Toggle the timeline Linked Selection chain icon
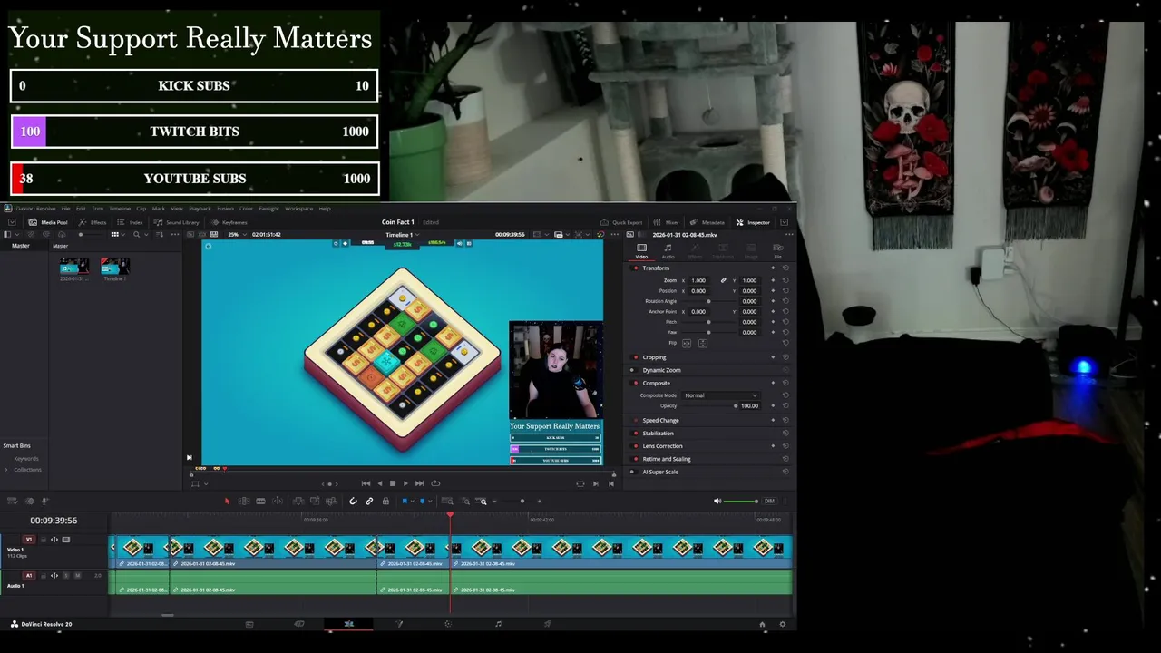 pyautogui.click(x=369, y=501)
